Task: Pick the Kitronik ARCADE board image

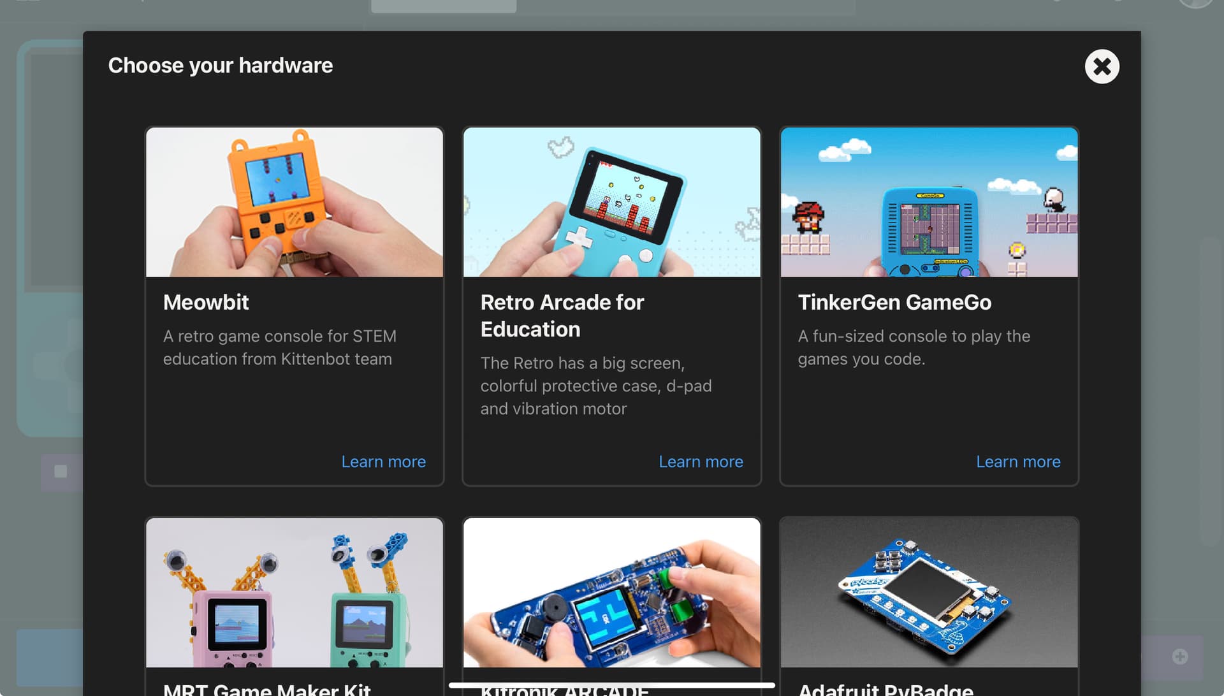Action: 612,593
